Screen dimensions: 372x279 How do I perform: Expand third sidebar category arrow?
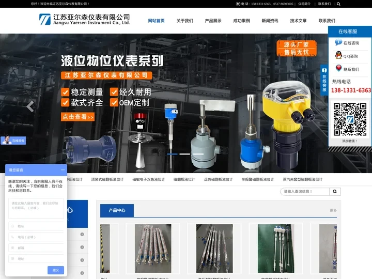point(82,260)
